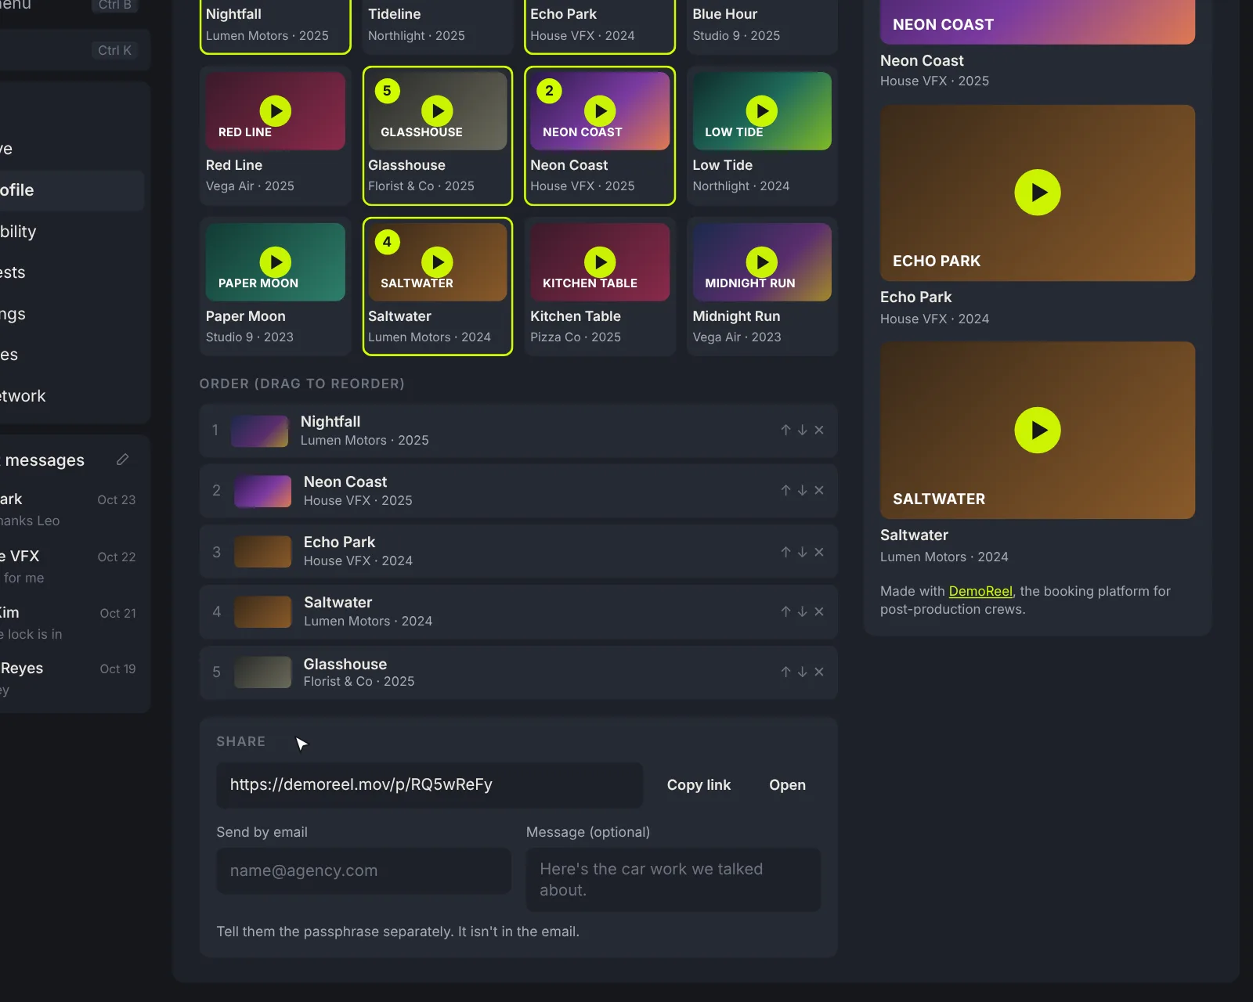1253x1002 pixels.
Task: Move Nightfall down in the order
Action: [x=803, y=430]
